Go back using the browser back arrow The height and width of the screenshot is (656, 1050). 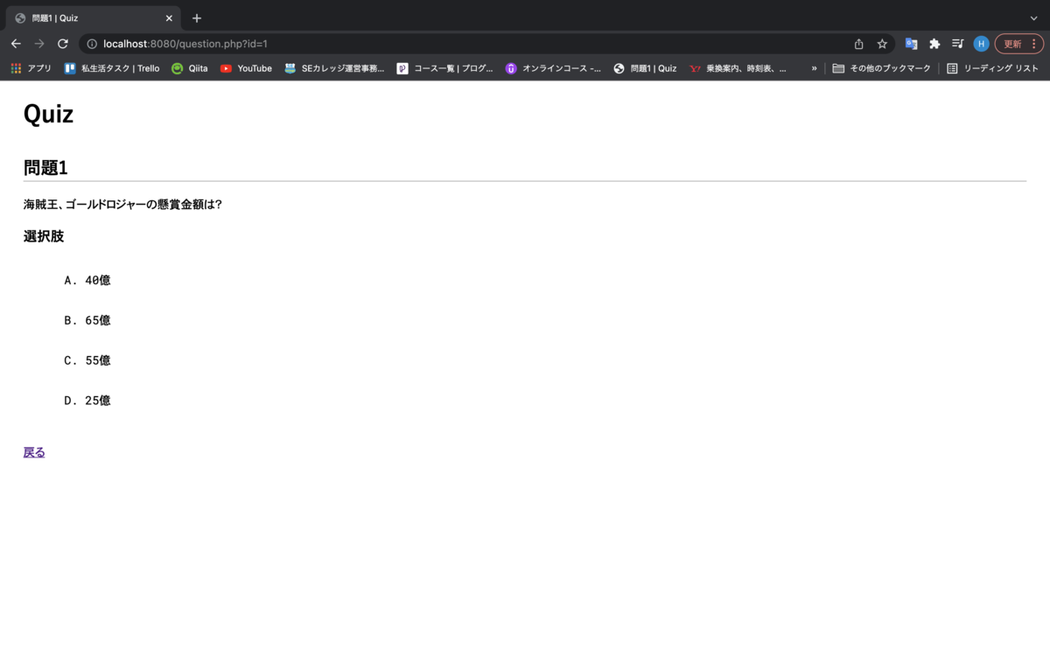point(16,44)
